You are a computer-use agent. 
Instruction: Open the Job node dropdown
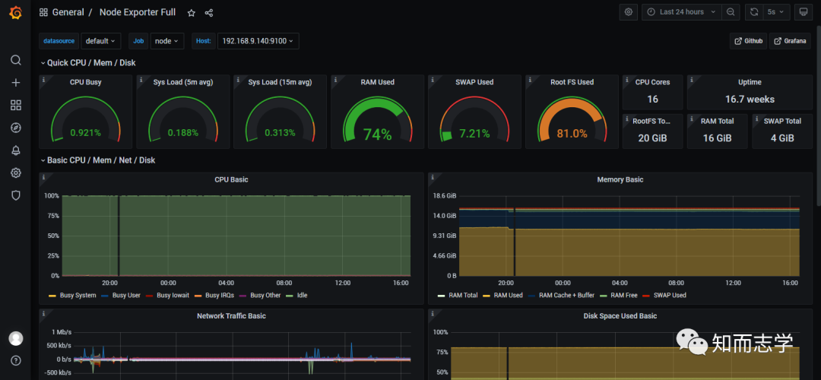(x=167, y=41)
